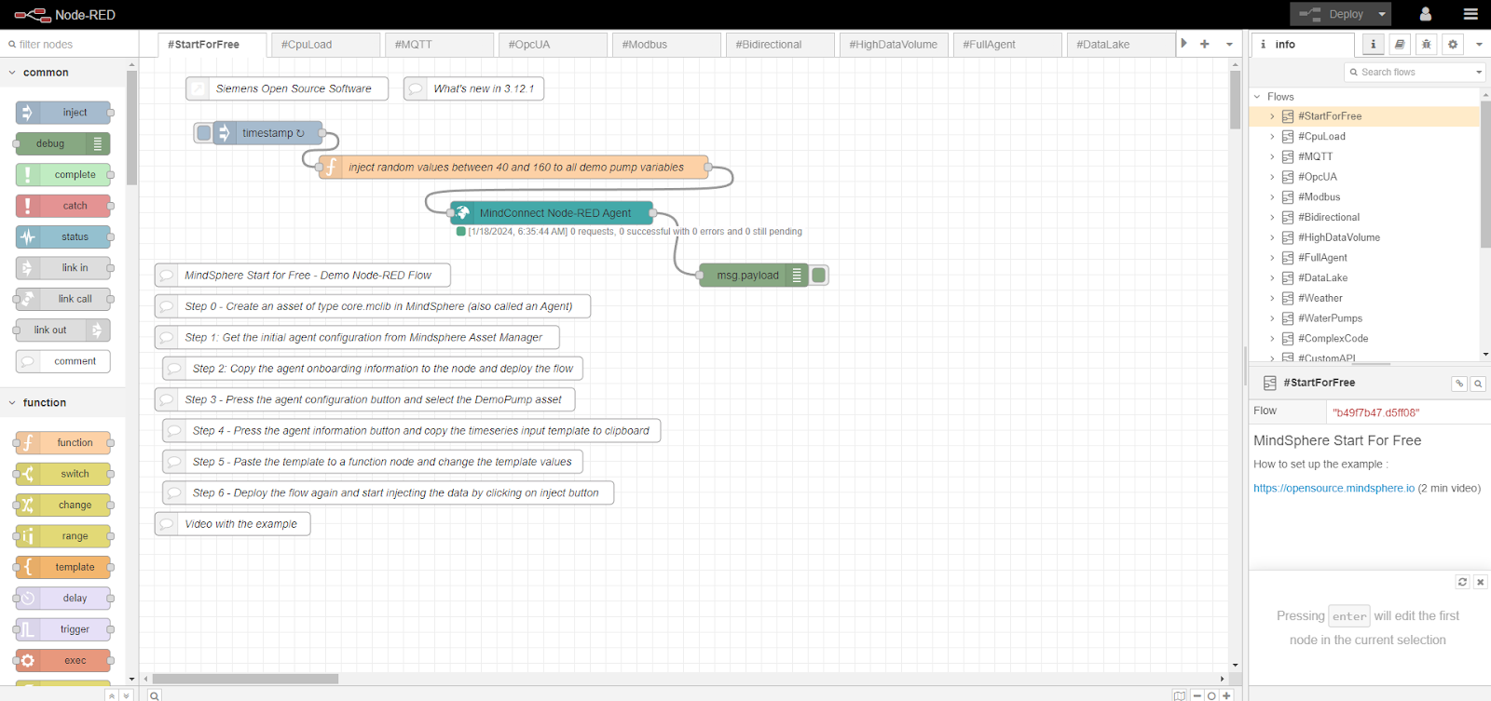Screen dimensions: 1491x701
Task: Expand the #Weather flow tree item
Action: (x=1272, y=298)
